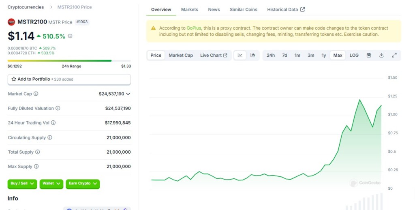Click the price chart peak near $1.25
The image size is (415, 210).
click(359, 100)
